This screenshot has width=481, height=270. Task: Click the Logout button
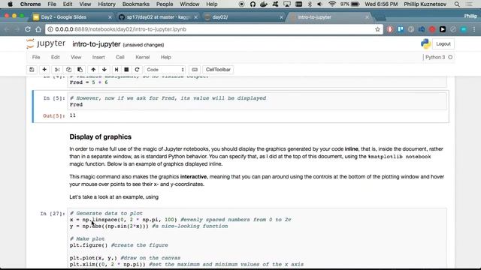(443, 43)
